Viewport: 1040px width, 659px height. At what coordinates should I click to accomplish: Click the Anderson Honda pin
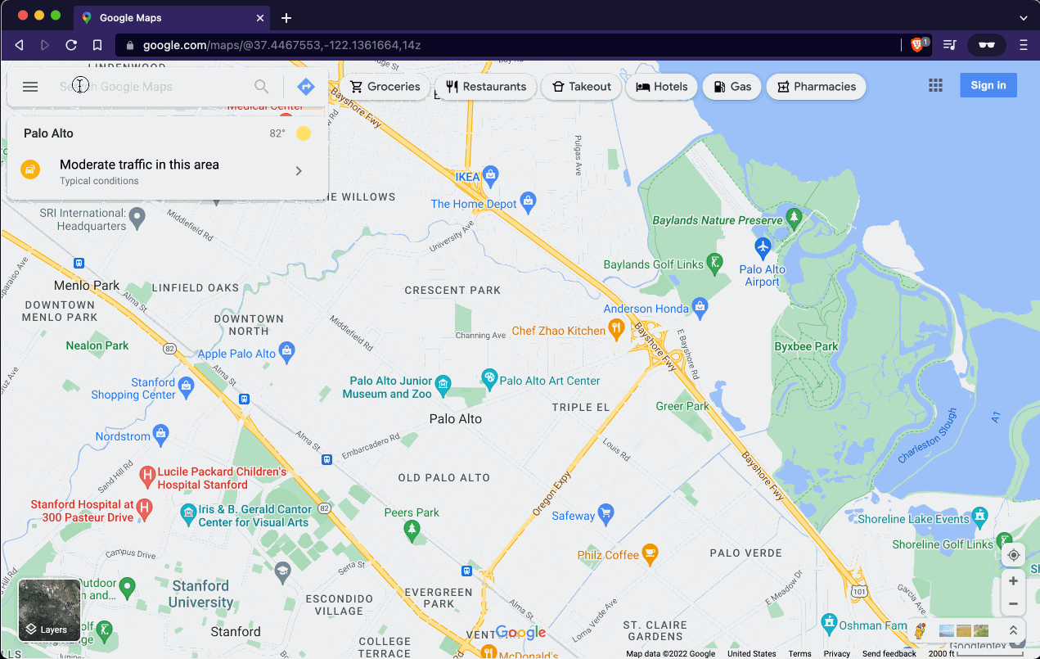click(x=700, y=306)
